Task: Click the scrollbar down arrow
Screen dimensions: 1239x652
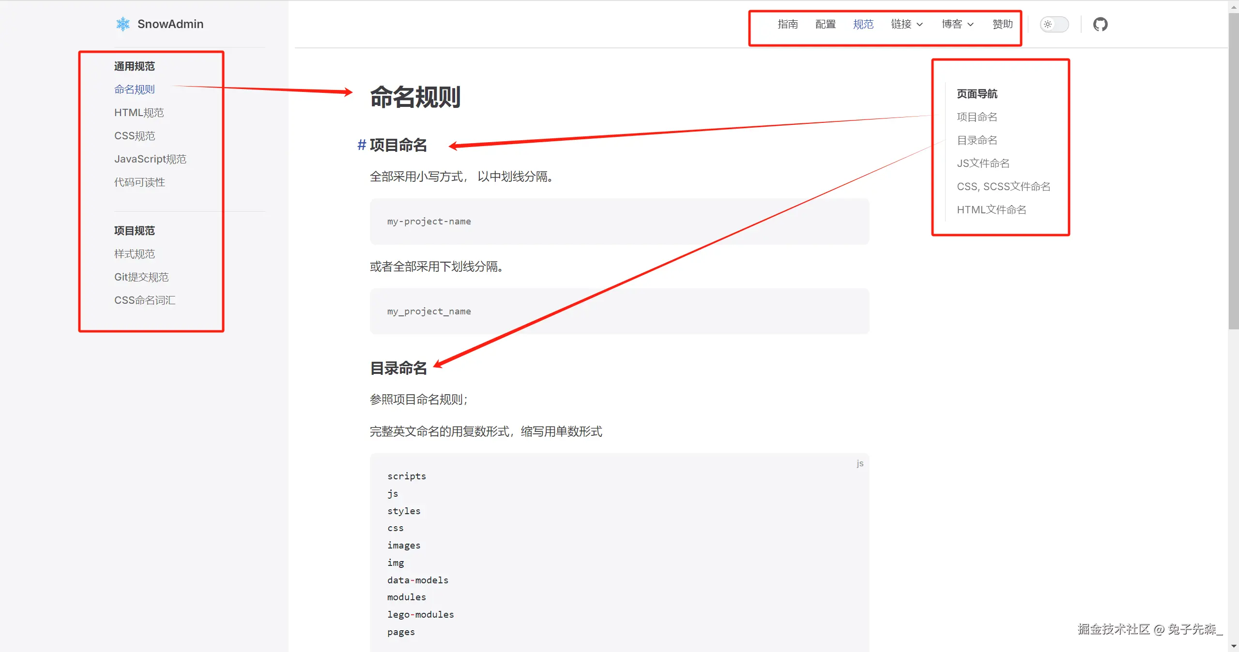Action: [1233, 646]
